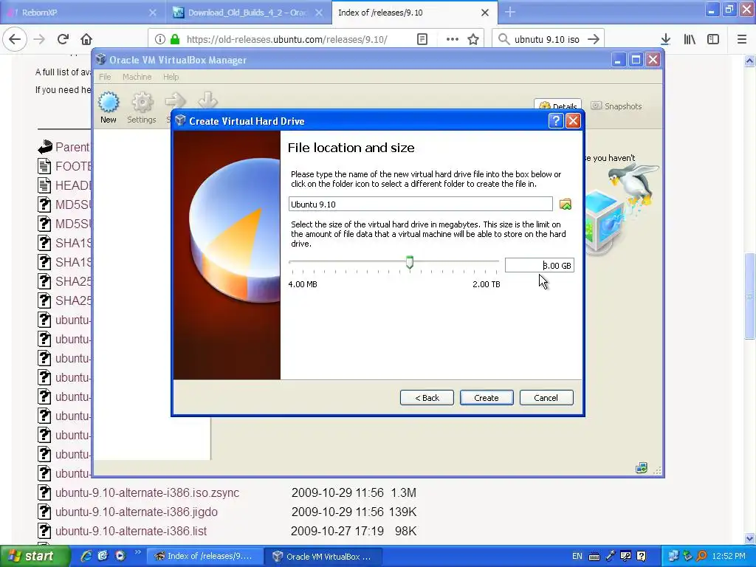The width and height of the screenshot is (756, 567).
Task: Click the green padlock security icon
Action: click(x=175, y=39)
